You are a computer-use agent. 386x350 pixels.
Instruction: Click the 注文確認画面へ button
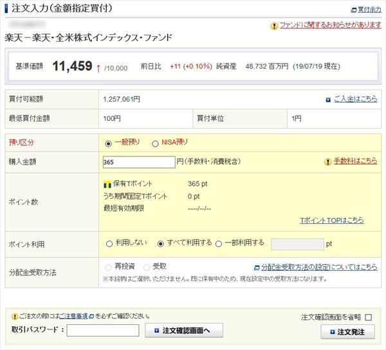tap(184, 330)
